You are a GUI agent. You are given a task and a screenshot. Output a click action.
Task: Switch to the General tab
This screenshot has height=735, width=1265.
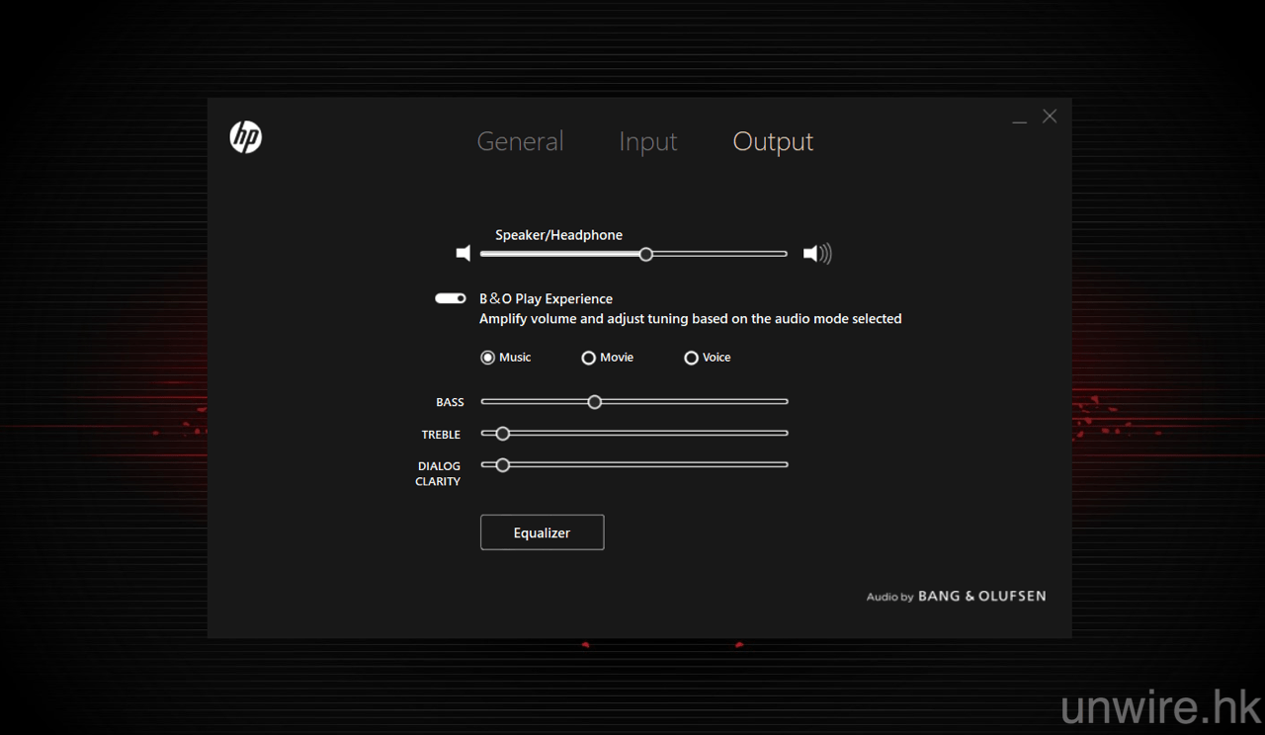point(520,141)
